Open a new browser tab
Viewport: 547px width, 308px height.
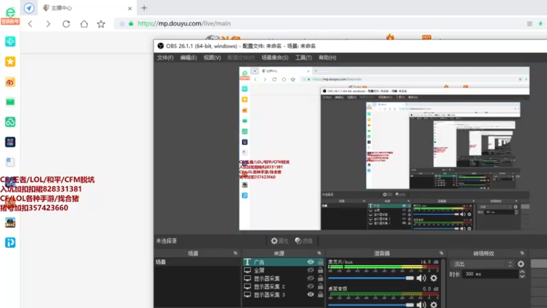coord(144,8)
